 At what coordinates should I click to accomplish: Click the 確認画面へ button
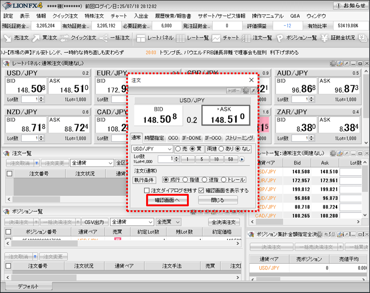(x=167, y=200)
